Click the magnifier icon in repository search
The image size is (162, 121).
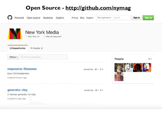tap(22, 57)
